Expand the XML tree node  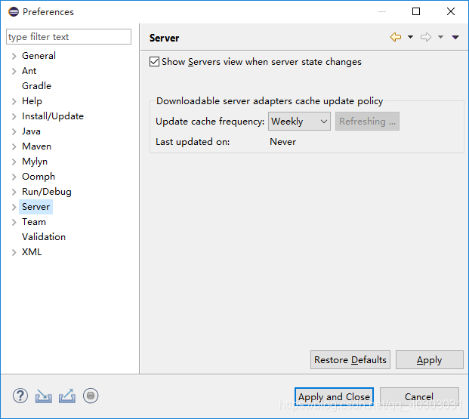point(14,252)
